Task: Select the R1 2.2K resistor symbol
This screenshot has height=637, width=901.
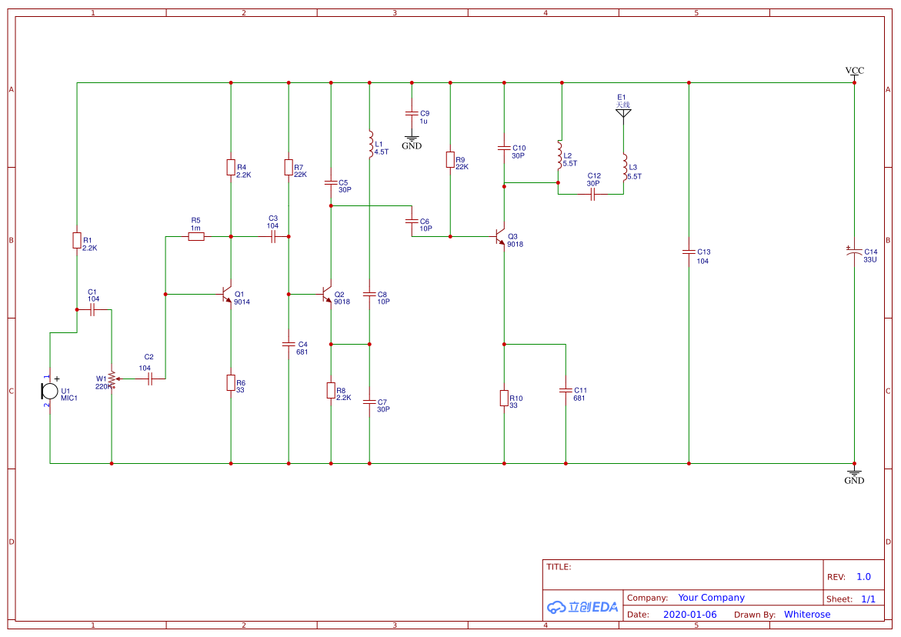Action: [76, 241]
